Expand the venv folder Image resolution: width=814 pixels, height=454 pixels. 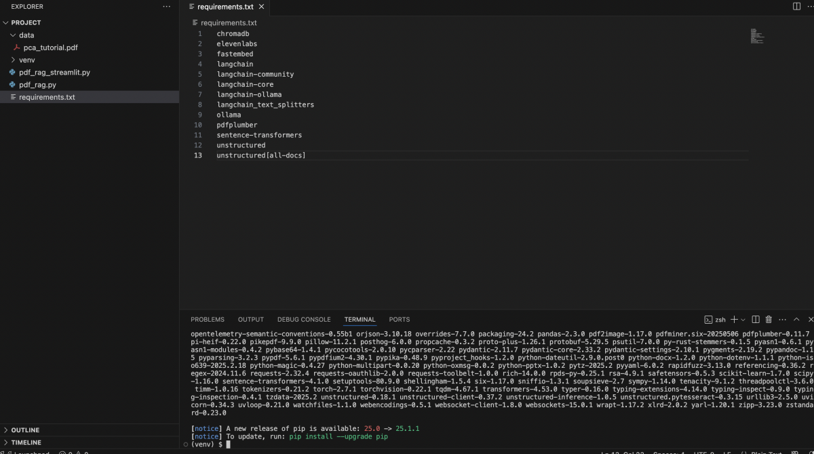13,60
